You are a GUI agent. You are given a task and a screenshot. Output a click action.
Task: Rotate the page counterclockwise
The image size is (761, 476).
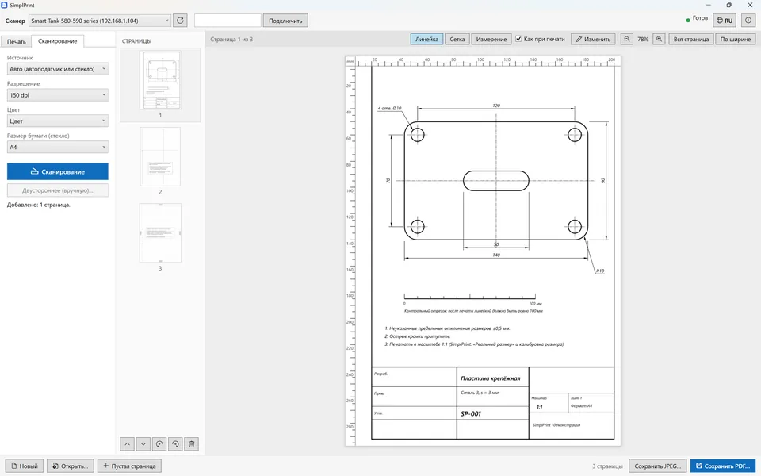click(159, 444)
